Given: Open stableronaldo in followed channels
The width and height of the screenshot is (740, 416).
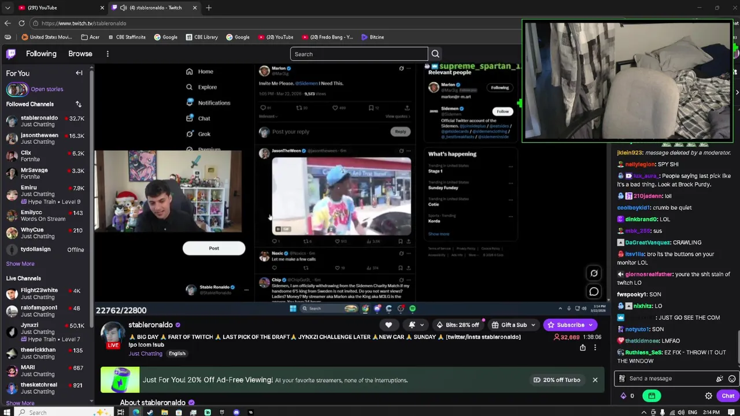Looking at the screenshot, I should pos(45,121).
